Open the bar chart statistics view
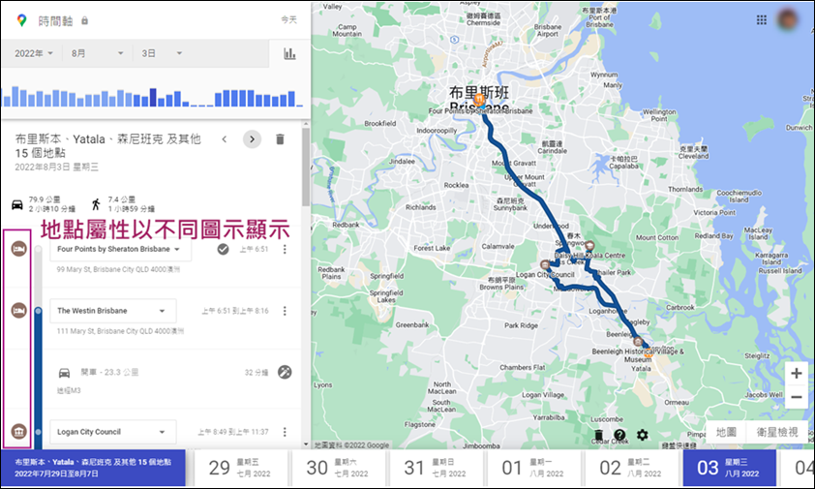This screenshot has width=815, height=489. (289, 53)
